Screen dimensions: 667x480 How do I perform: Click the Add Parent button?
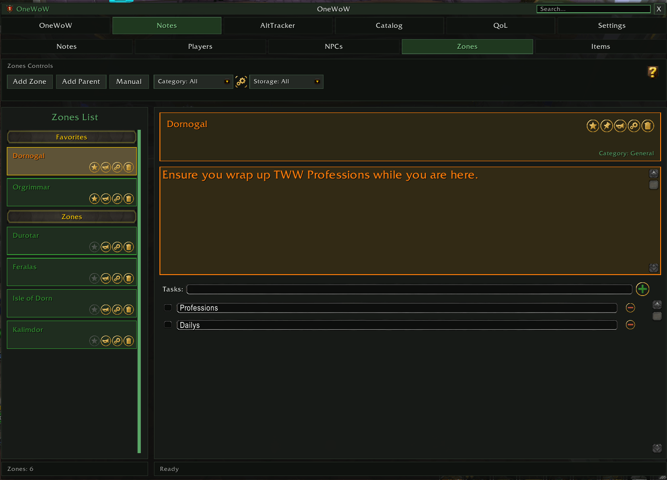(x=81, y=82)
